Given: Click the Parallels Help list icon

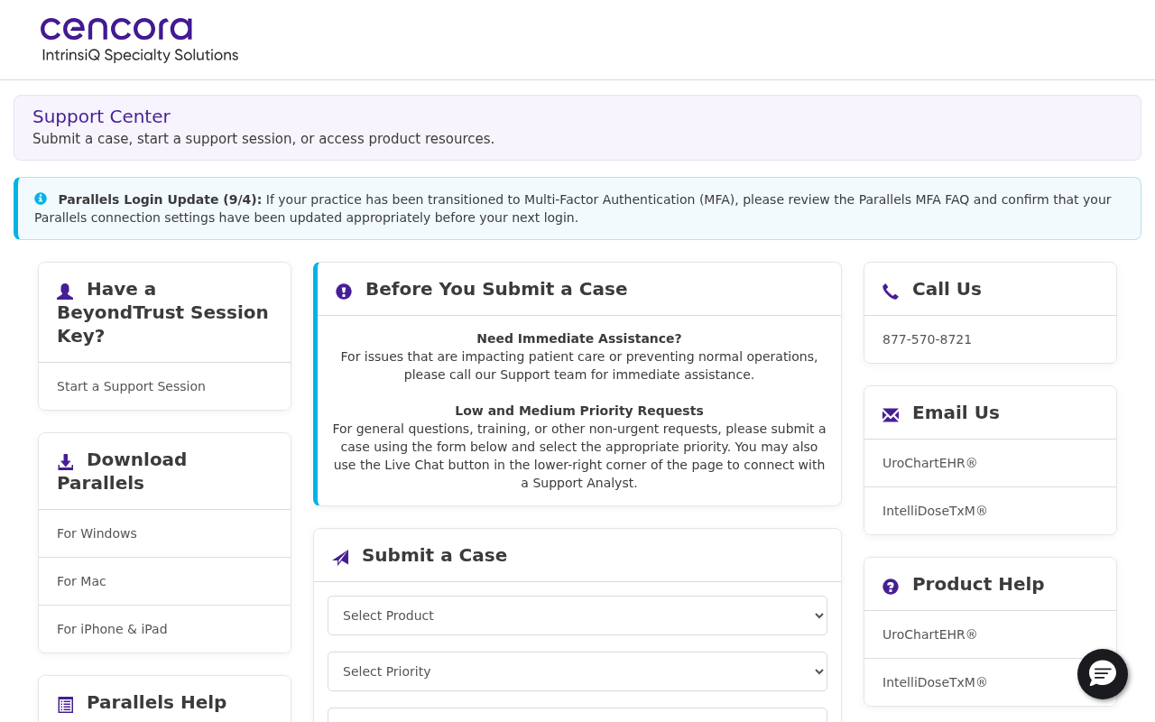Looking at the screenshot, I should click(65, 704).
